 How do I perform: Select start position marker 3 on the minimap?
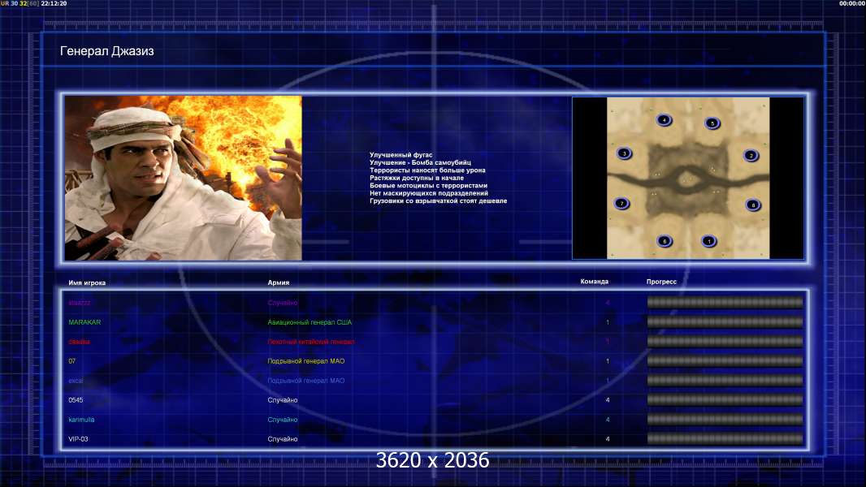pyautogui.click(x=624, y=153)
